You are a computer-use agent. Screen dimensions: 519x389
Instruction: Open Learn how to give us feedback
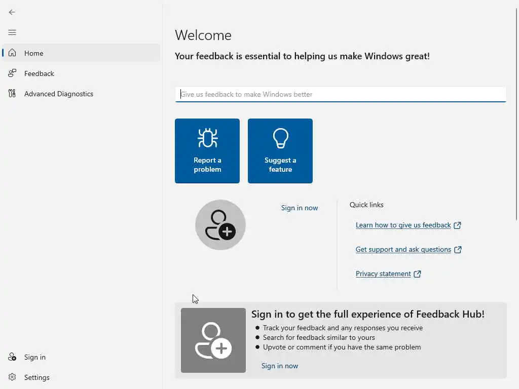point(403,225)
